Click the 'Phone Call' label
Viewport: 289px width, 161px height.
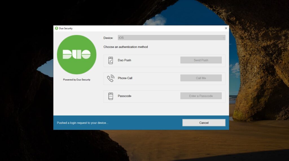[x=125, y=78]
